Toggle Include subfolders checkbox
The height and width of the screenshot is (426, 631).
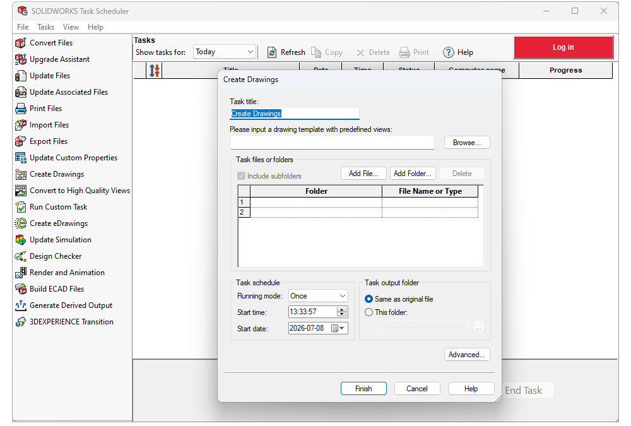[x=242, y=176]
